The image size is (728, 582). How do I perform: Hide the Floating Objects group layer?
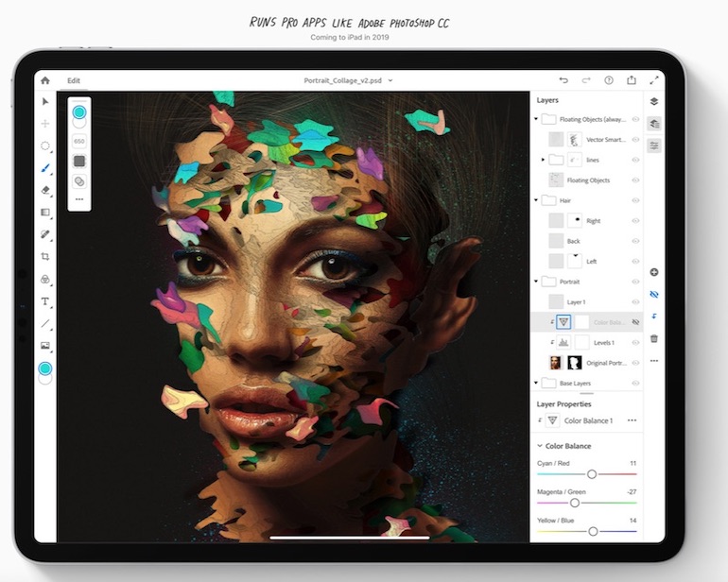click(635, 119)
